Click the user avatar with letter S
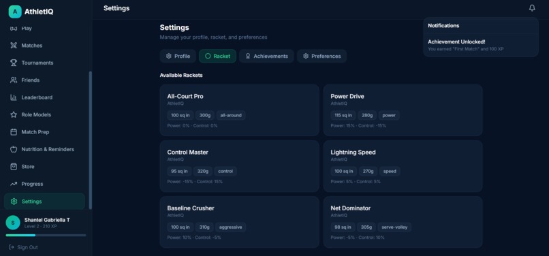The width and height of the screenshot is (549, 256). pyautogui.click(x=13, y=223)
